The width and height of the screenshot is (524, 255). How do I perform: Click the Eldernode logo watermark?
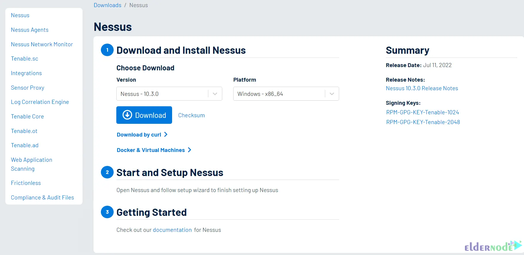[493, 246]
